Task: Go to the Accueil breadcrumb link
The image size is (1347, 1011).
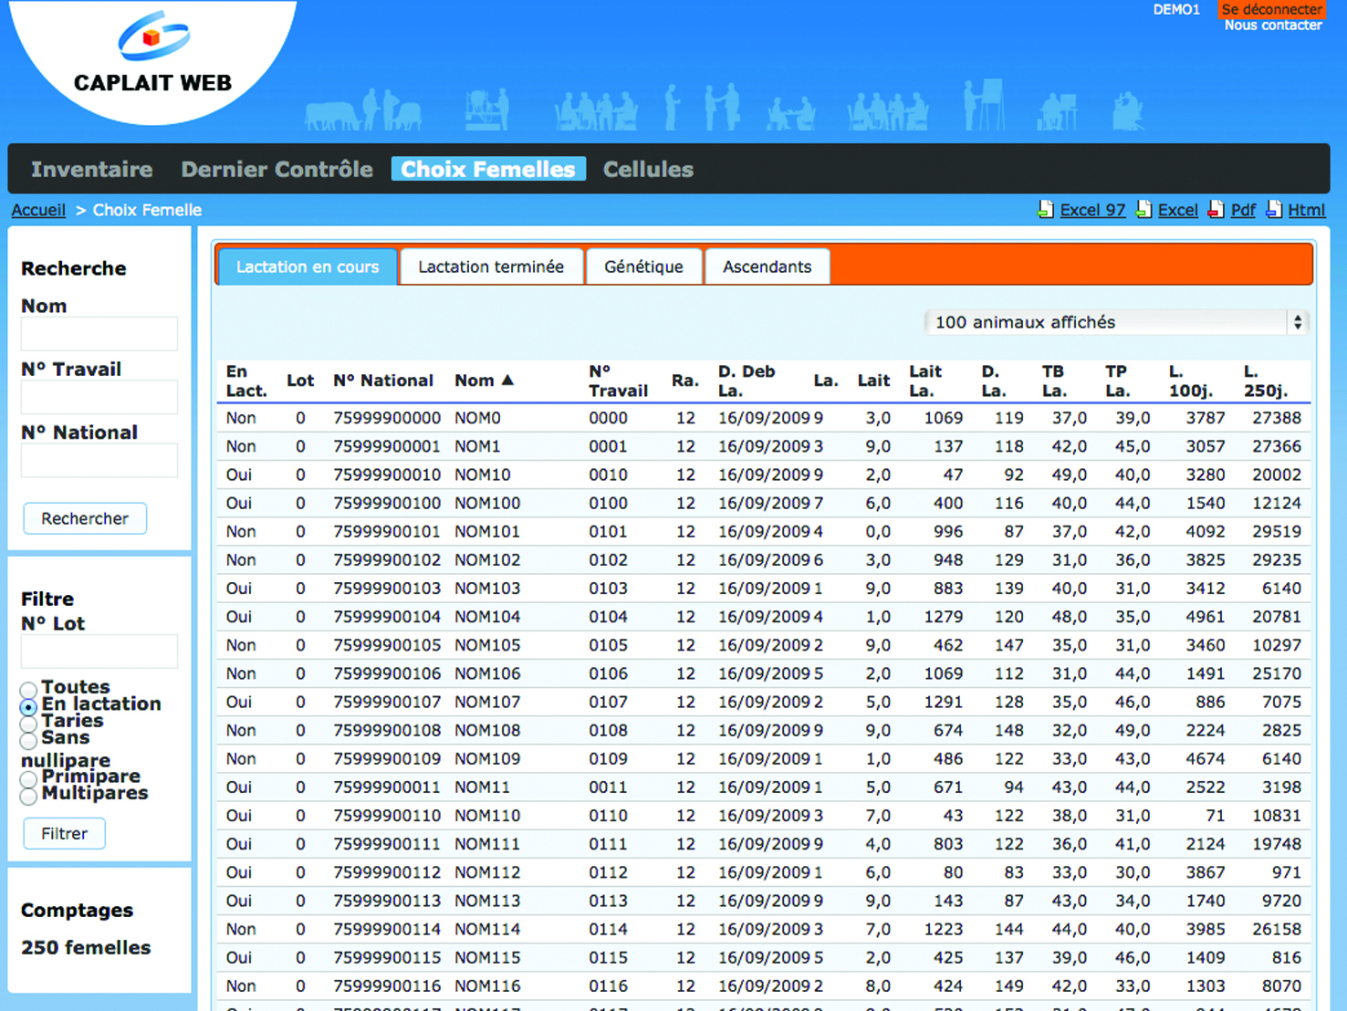Action: click(38, 210)
